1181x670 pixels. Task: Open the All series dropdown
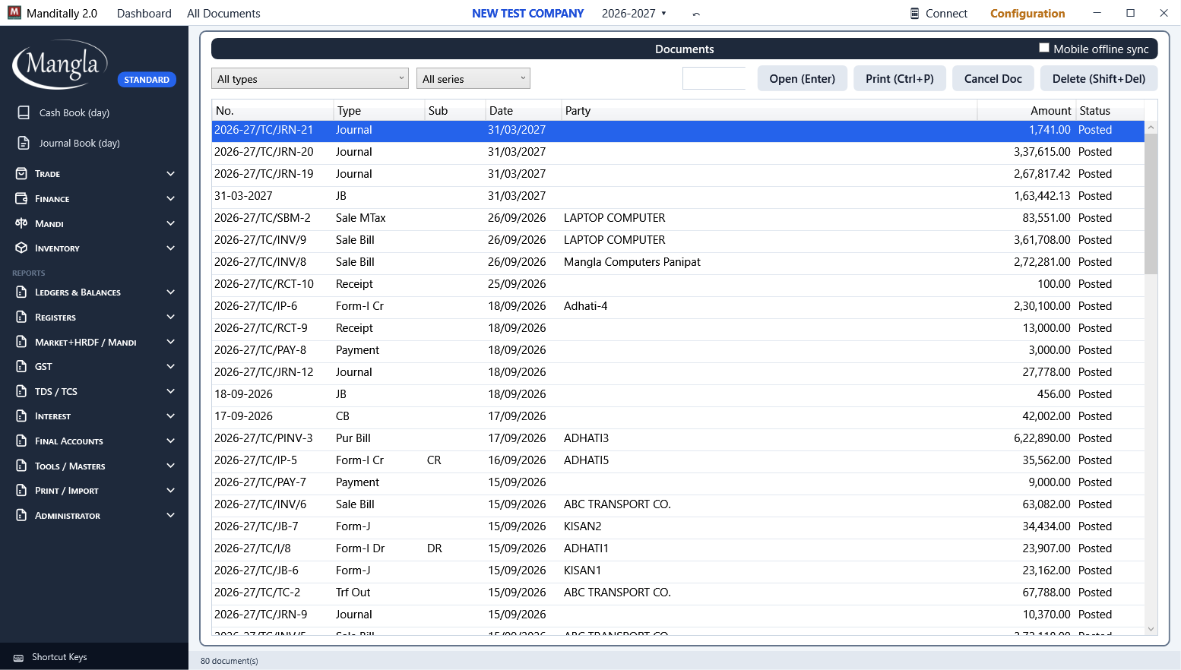pyautogui.click(x=473, y=78)
